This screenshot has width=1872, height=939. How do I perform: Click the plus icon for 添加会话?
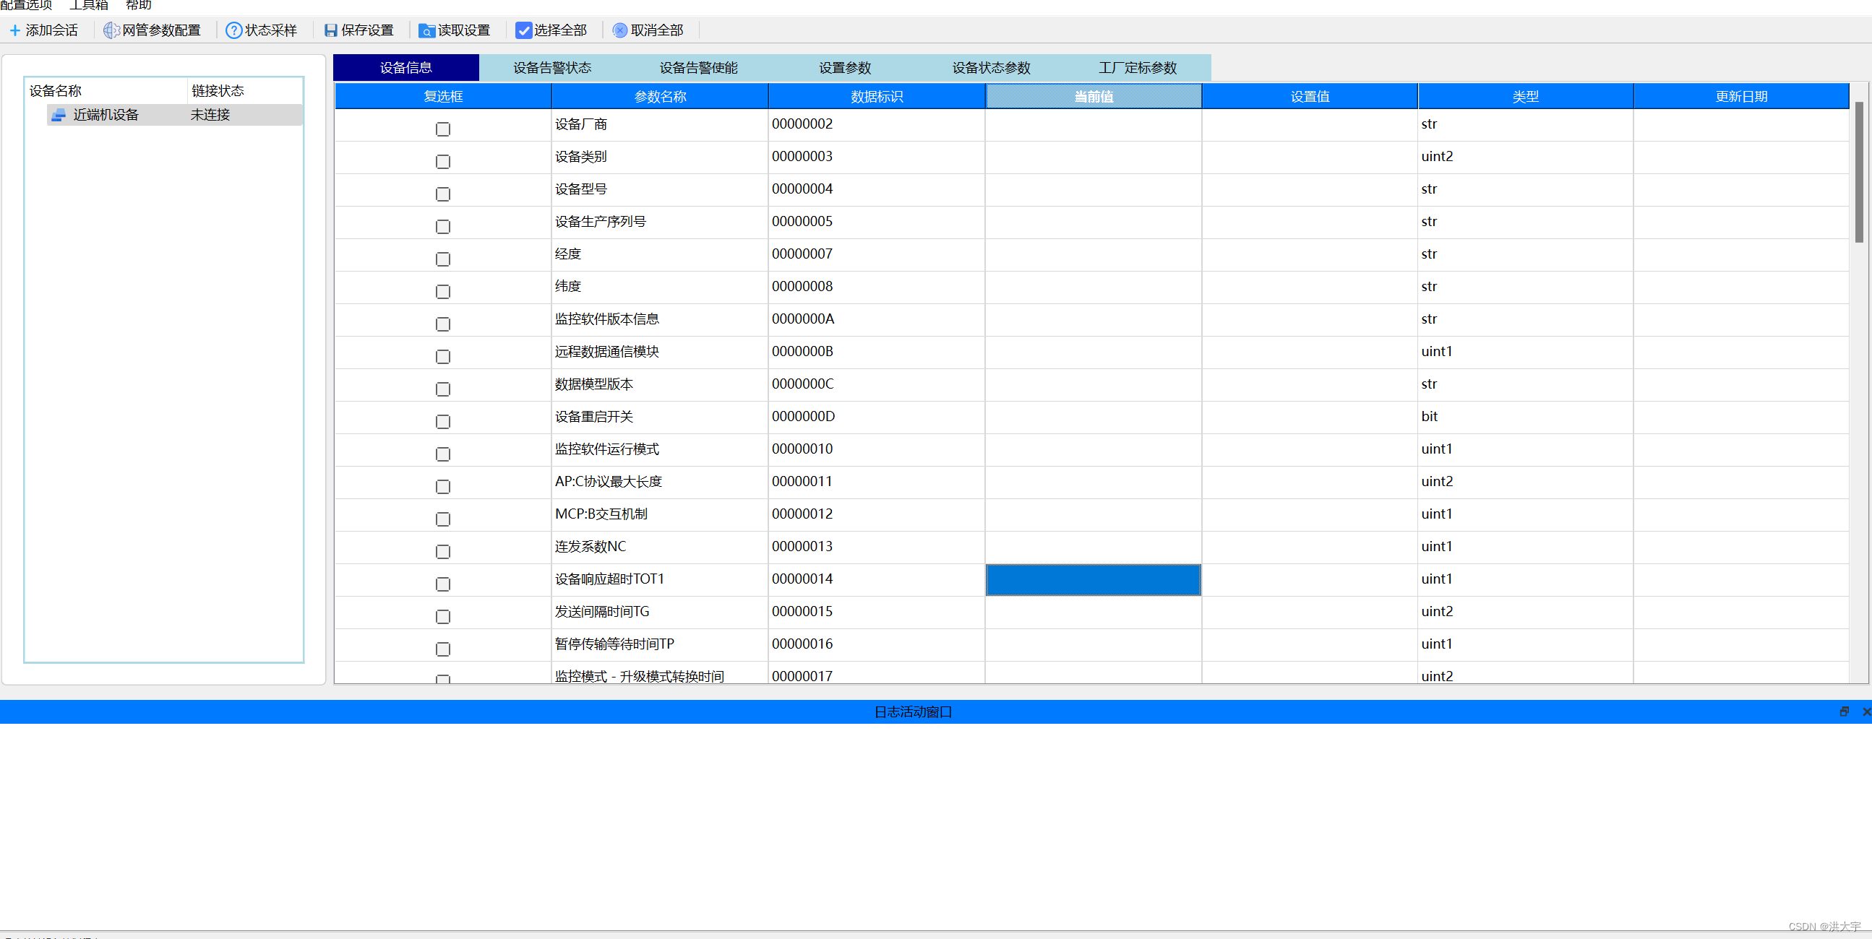pyautogui.click(x=14, y=30)
